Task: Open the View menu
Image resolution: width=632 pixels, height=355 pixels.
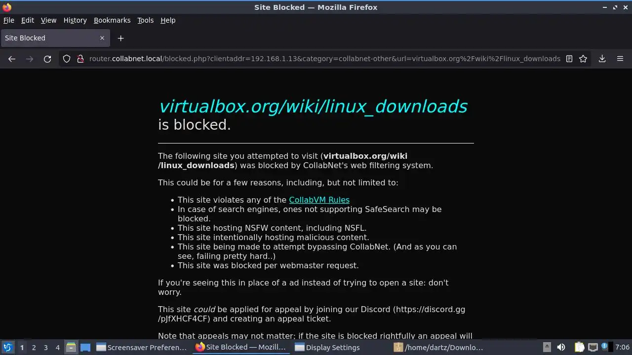Action: click(x=48, y=20)
